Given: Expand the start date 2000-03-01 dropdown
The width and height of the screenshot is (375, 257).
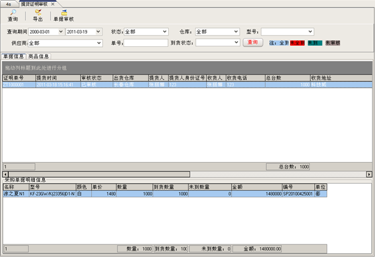Looking at the screenshot, I should click(61, 31).
